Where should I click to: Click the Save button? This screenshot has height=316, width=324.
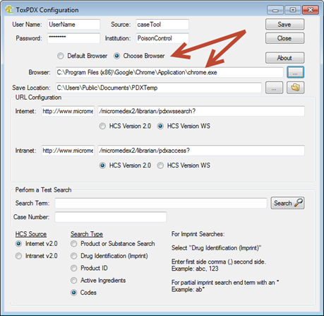[x=284, y=24]
